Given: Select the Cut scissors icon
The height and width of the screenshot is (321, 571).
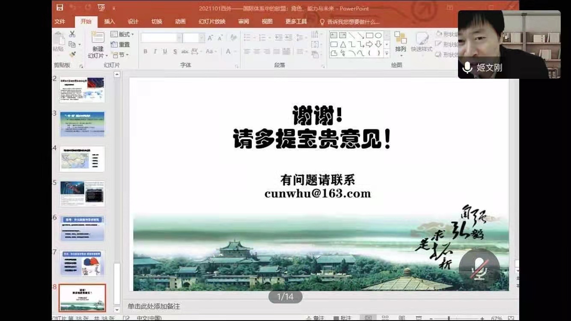Looking at the screenshot, I should 72,34.
